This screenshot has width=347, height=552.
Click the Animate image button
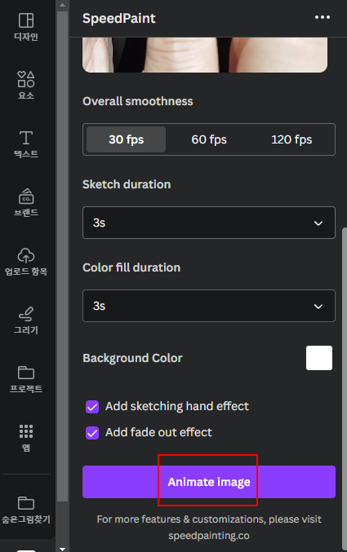coord(209,482)
